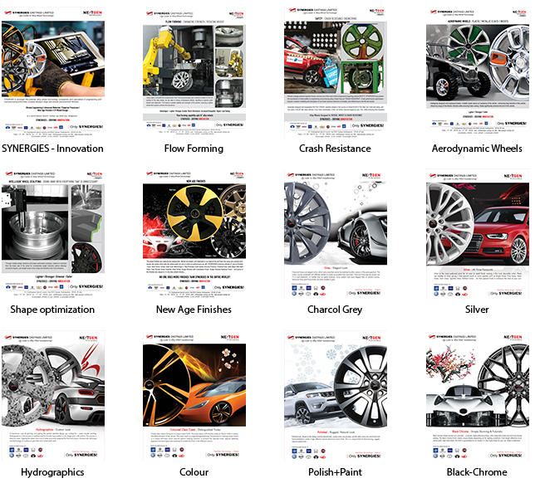Image resolution: width=535 pixels, height=488 pixels.
Task: Open the New Age Finishes brochure image
Action: [194, 234]
